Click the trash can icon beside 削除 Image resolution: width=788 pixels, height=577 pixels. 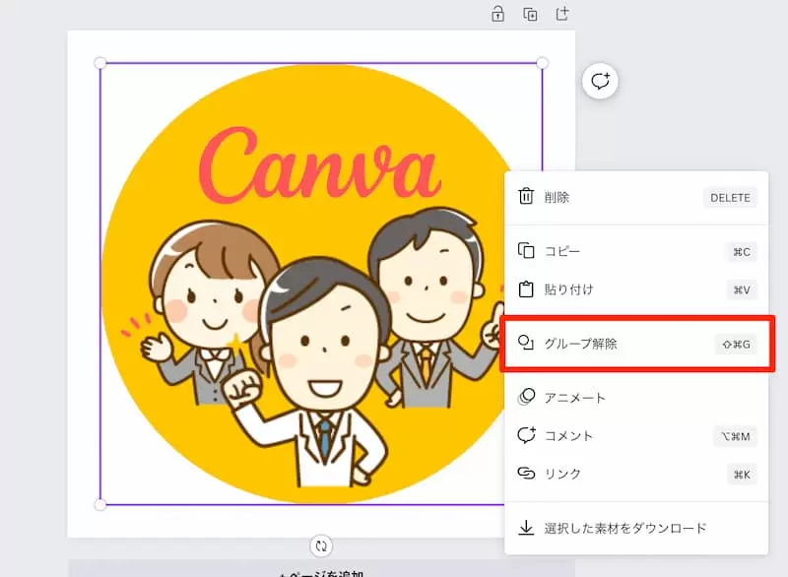coord(526,196)
